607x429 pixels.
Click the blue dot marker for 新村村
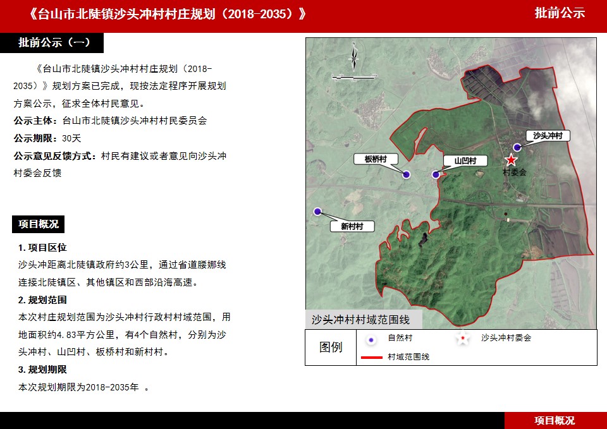[317, 212]
